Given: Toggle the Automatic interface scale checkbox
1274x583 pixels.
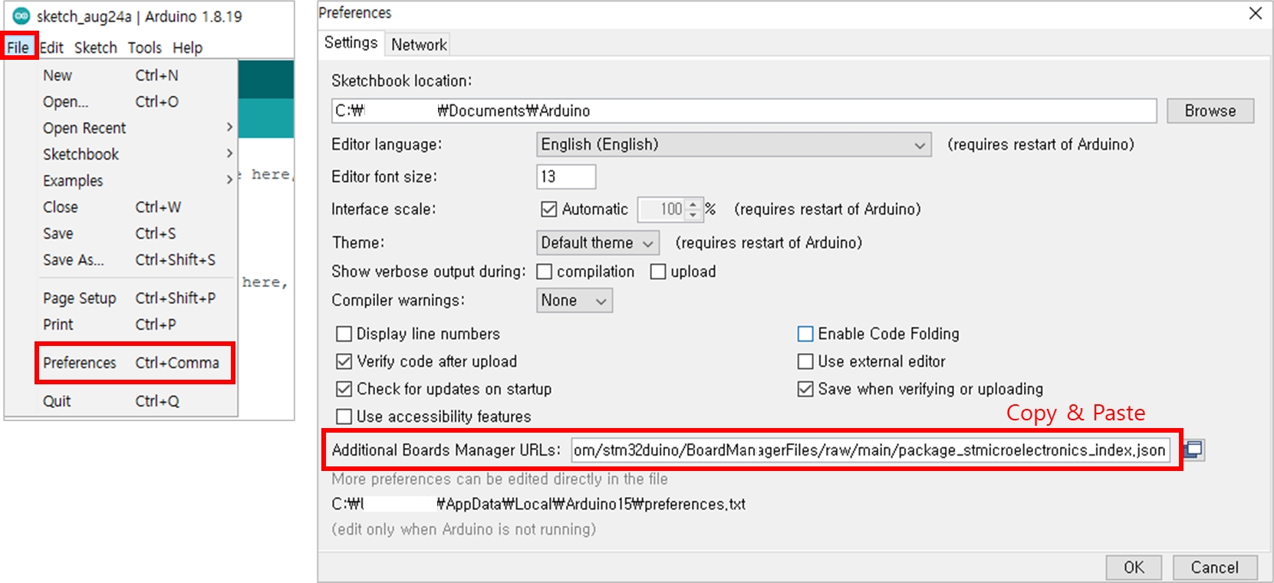Looking at the screenshot, I should [548, 209].
